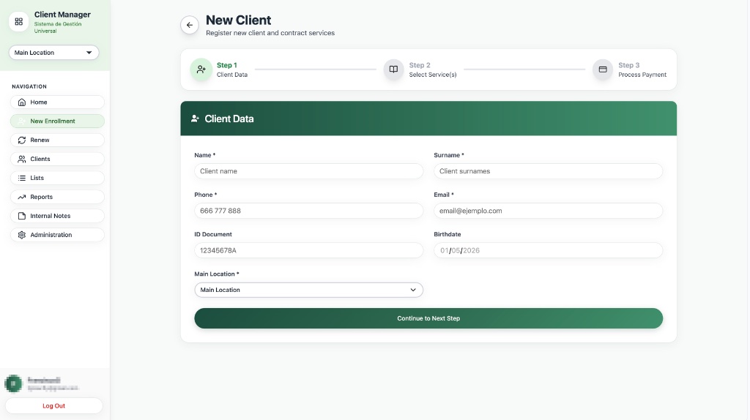Select the New Enrollment navigation item

(x=57, y=121)
